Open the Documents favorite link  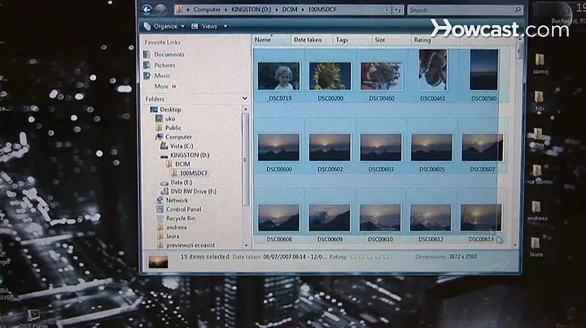169,54
